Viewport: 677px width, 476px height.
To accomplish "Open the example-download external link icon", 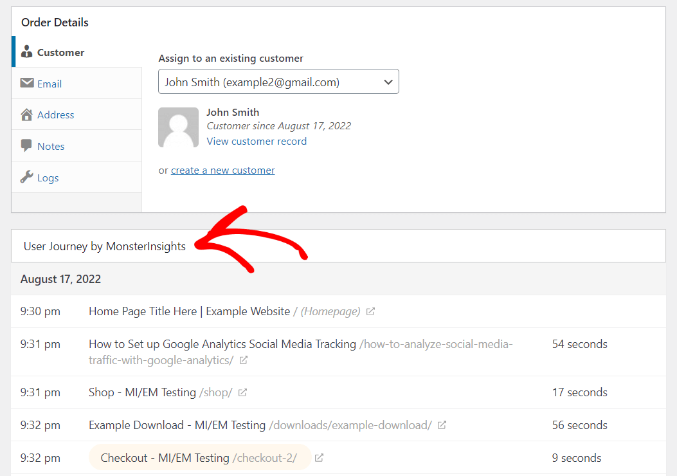I will pos(441,425).
